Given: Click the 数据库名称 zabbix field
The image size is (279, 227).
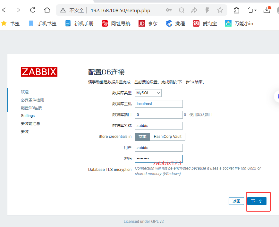Looking at the screenshot, I should (x=158, y=126).
